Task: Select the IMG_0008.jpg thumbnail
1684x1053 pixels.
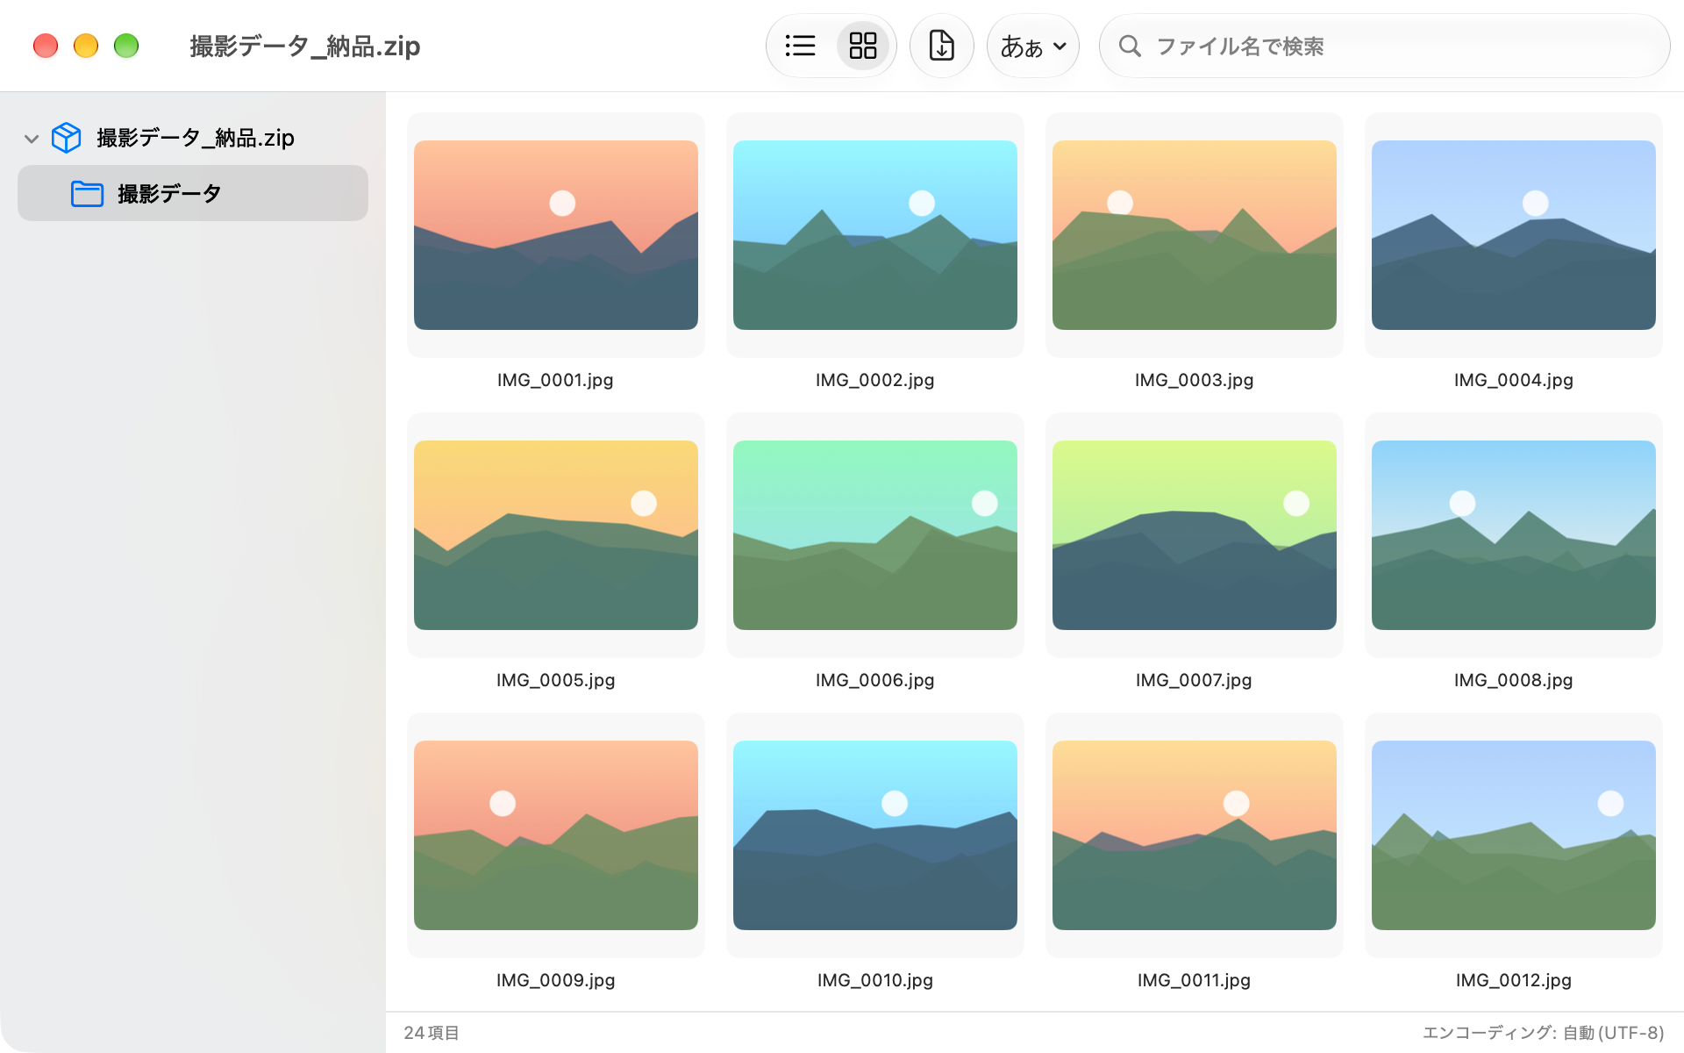Action: 1514,535
